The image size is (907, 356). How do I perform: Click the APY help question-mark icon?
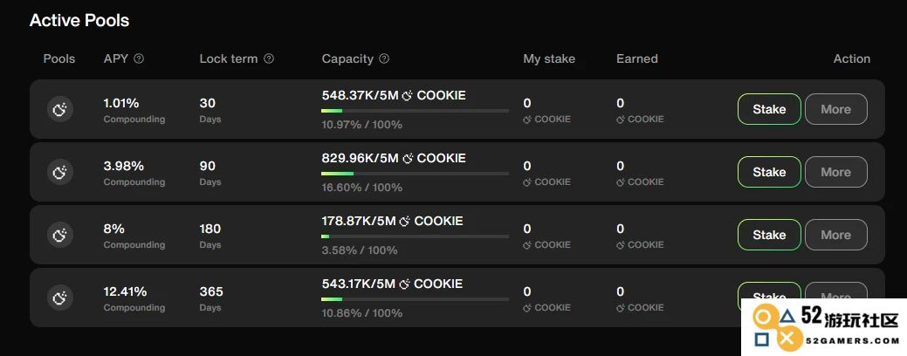[x=139, y=59]
